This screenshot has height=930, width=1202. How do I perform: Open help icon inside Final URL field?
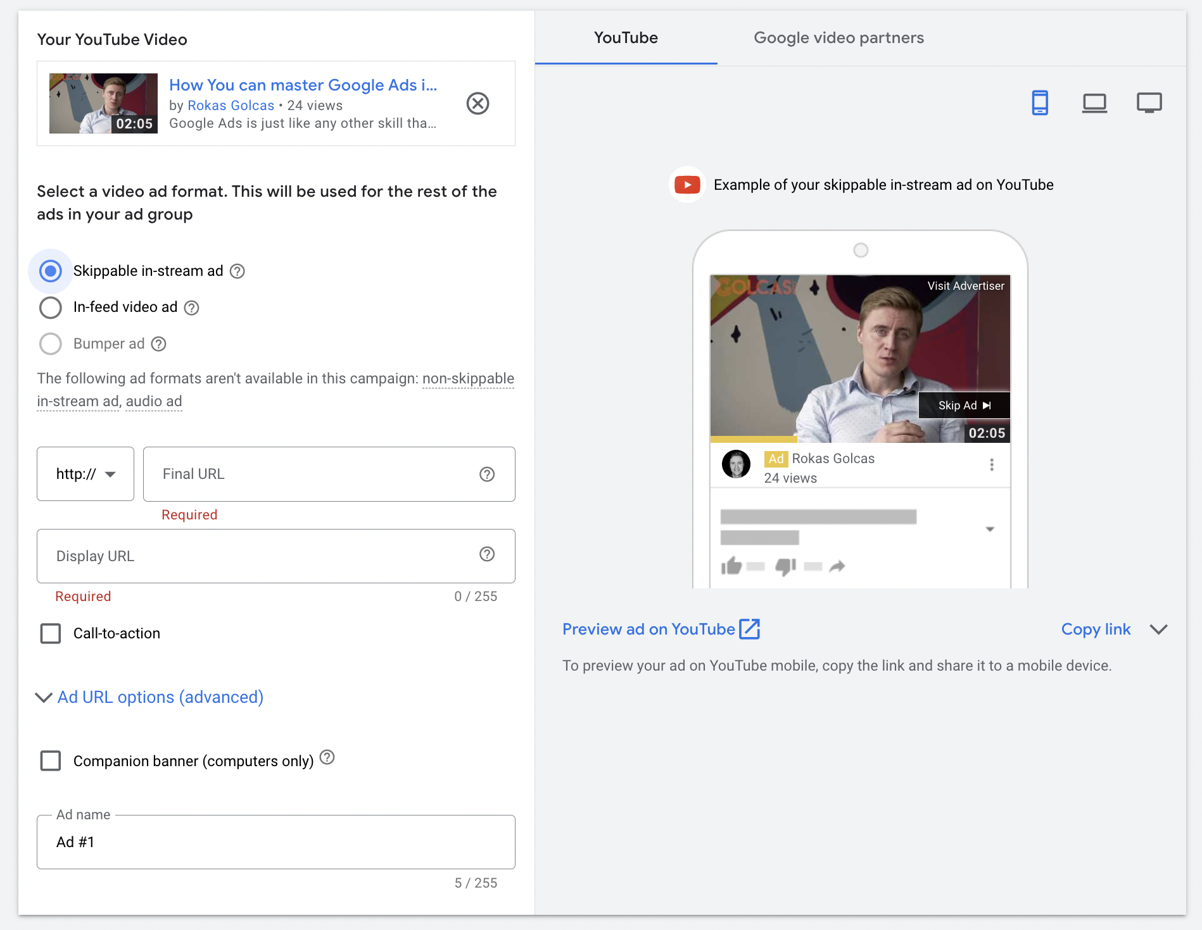tap(487, 474)
